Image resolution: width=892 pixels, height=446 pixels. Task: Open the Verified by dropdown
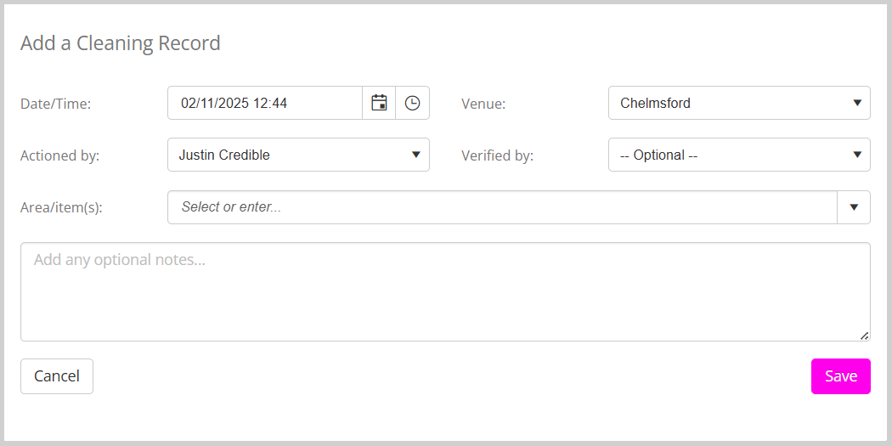739,155
